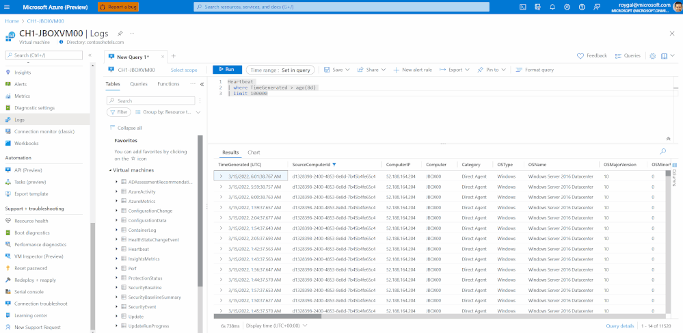683x333 pixels.
Task: Filter the SourceComputerId column
Action: pos(334,165)
